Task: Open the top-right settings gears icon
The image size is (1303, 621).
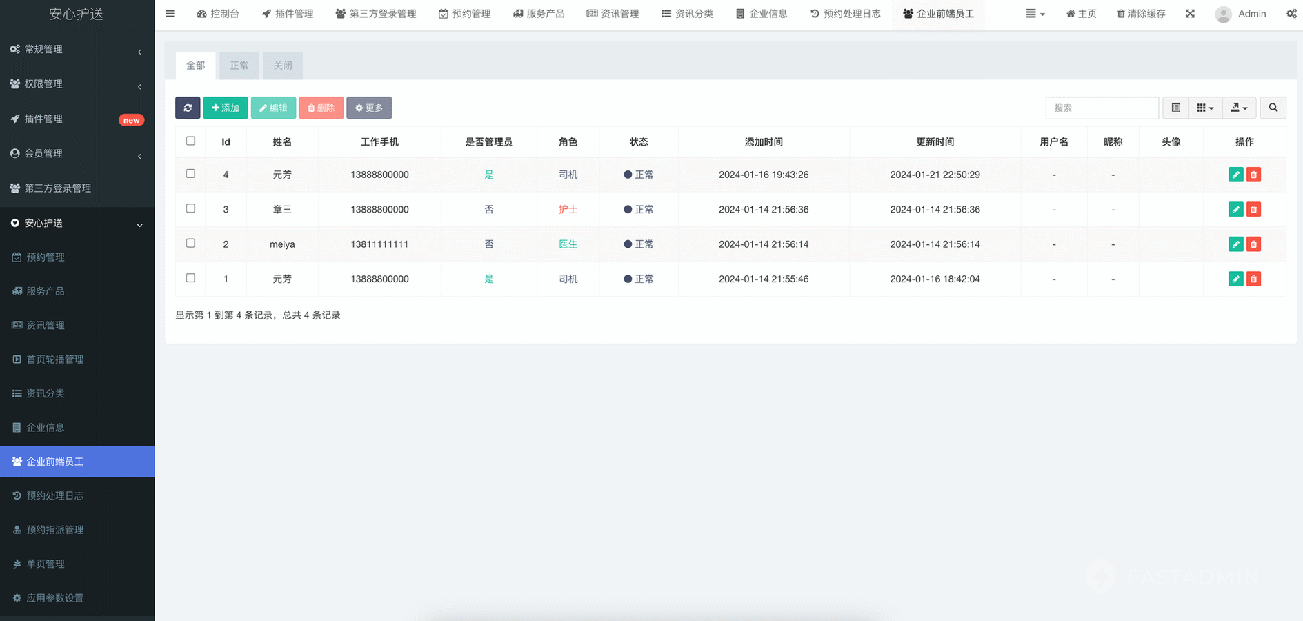Action: tap(1291, 14)
